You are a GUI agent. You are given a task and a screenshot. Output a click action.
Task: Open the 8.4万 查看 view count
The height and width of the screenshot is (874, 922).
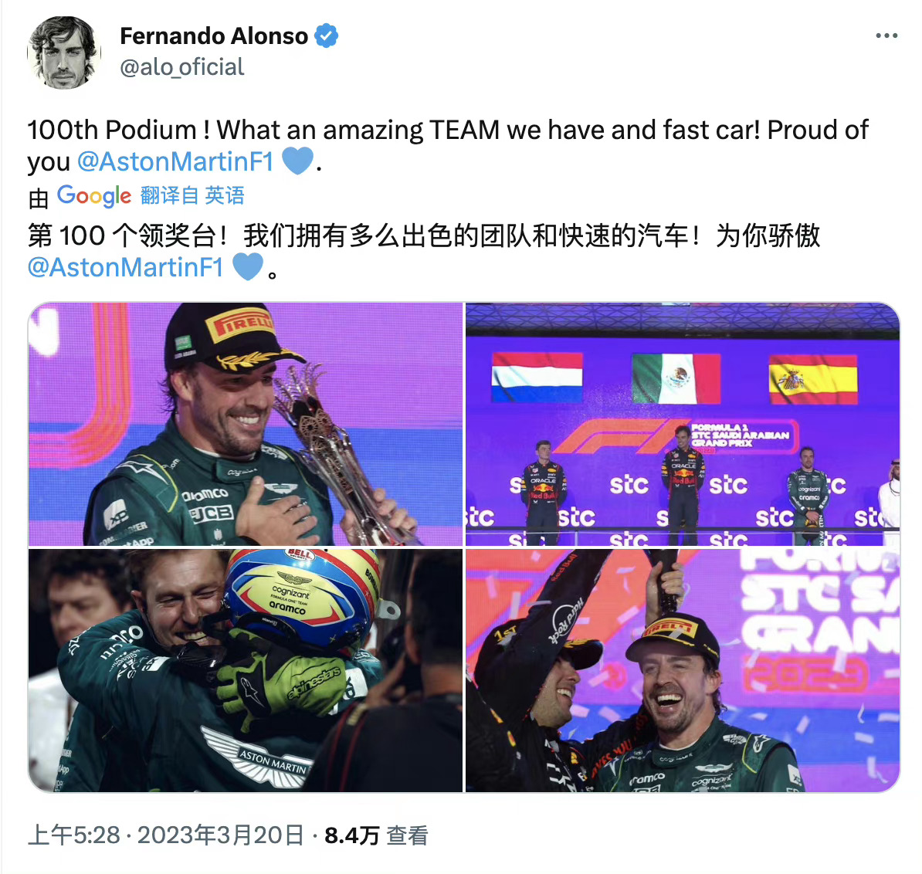[x=376, y=835]
